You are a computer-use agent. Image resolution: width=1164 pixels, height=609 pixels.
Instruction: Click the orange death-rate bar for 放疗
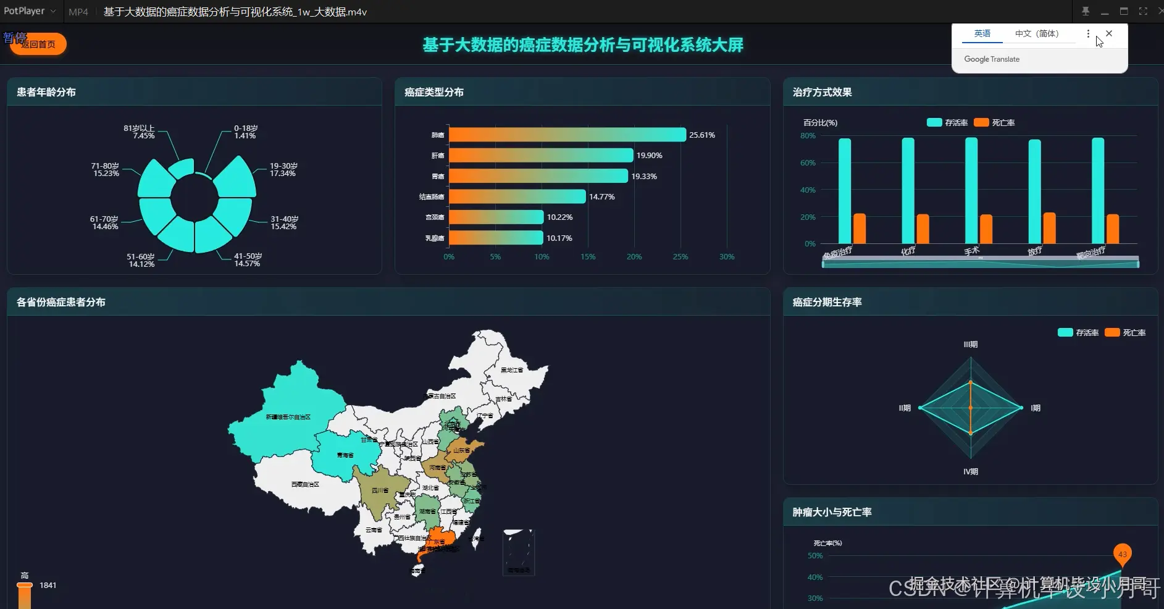click(1049, 228)
